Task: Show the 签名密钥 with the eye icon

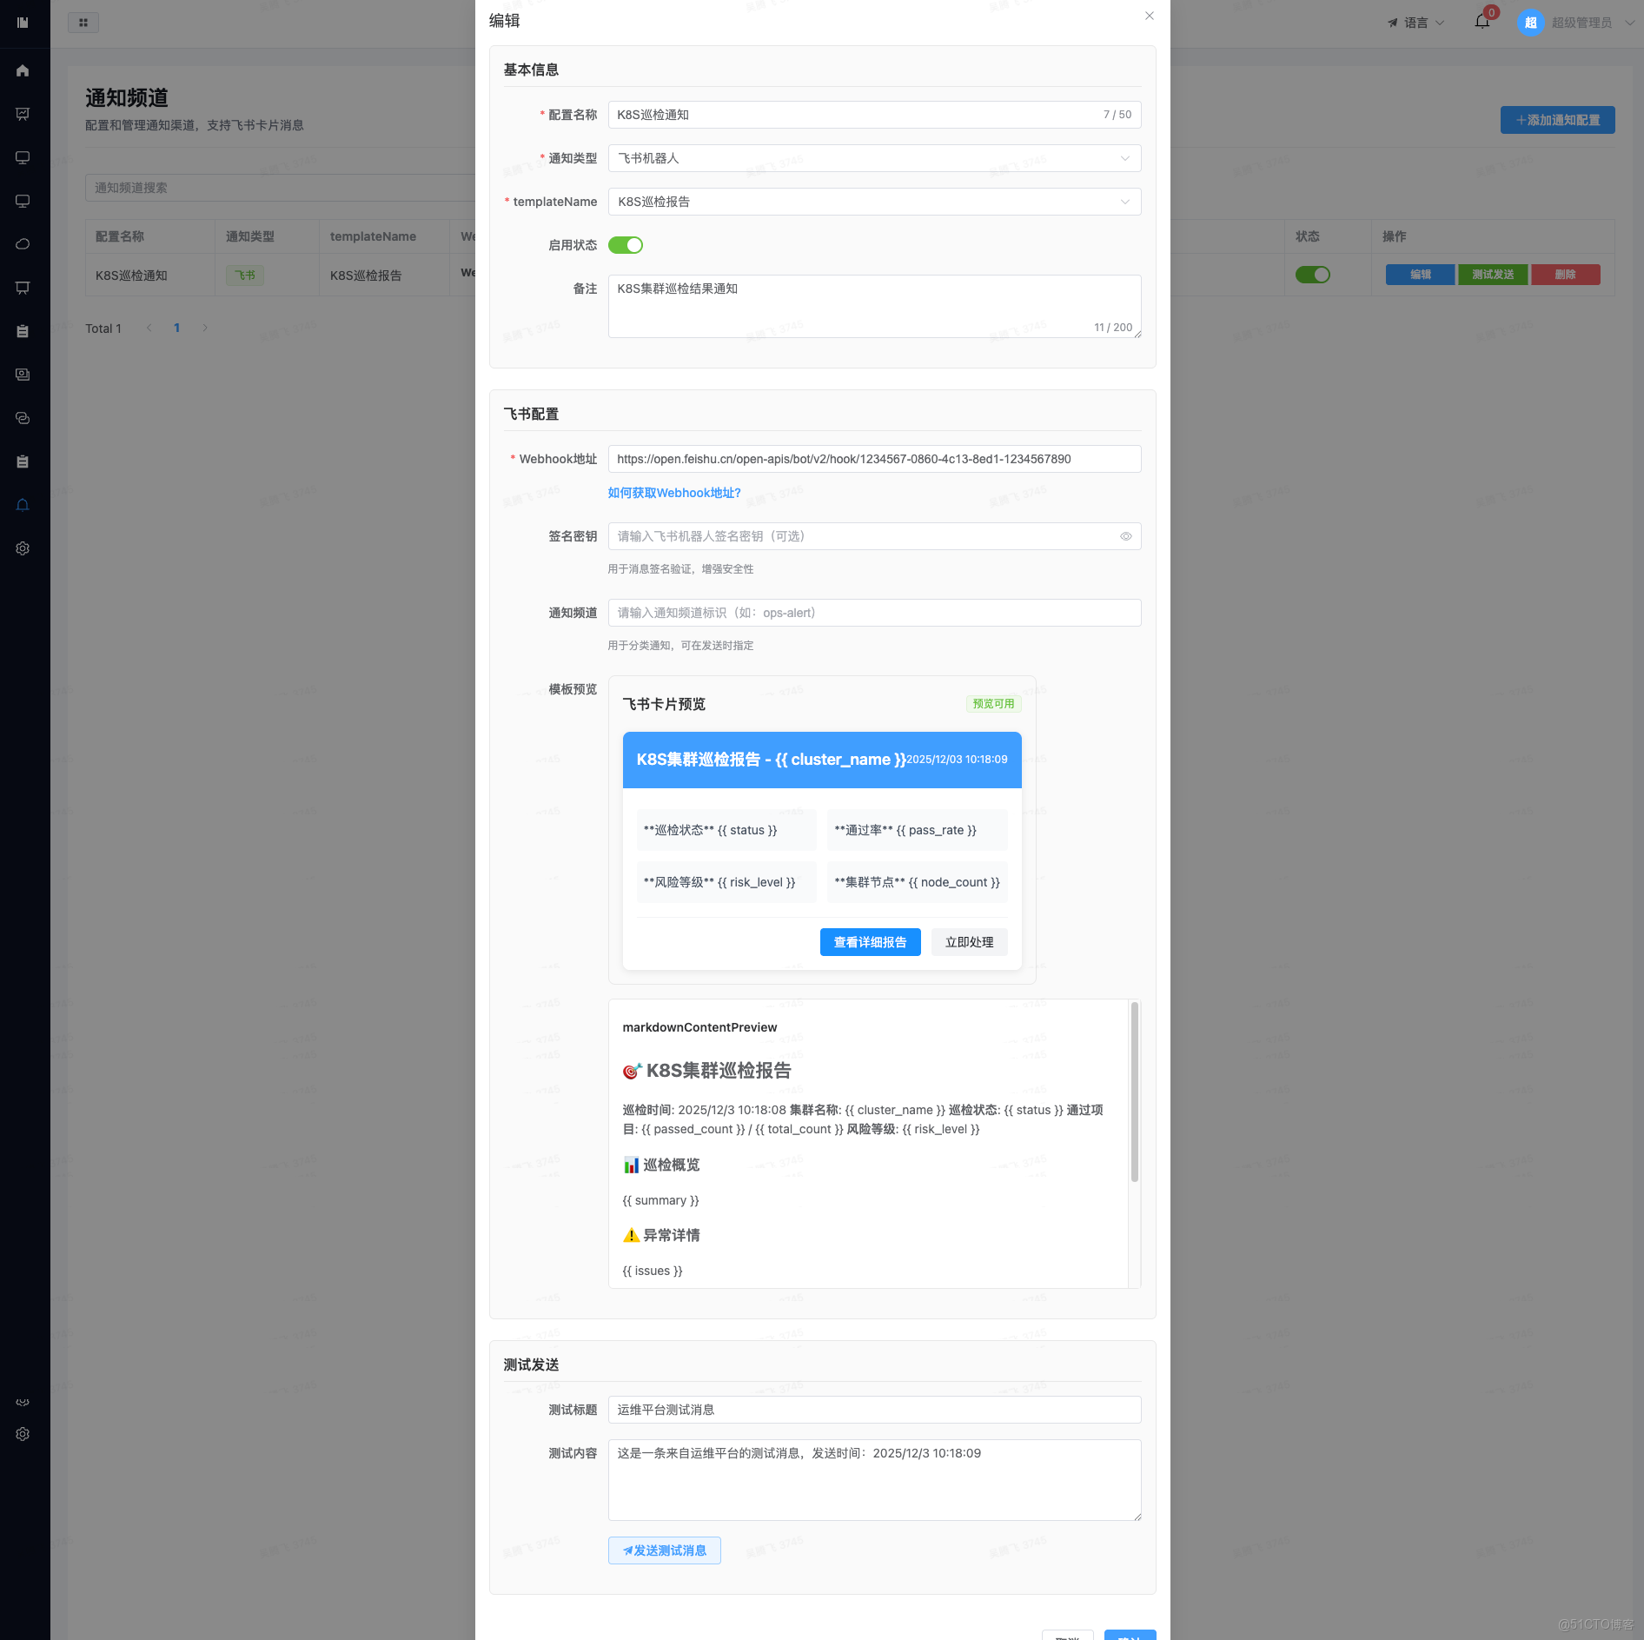Action: click(1125, 536)
